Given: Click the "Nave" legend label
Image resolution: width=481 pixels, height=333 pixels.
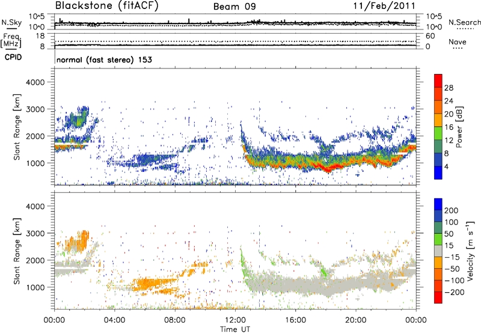Looking at the screenshot, I should [x=458, y=42].
